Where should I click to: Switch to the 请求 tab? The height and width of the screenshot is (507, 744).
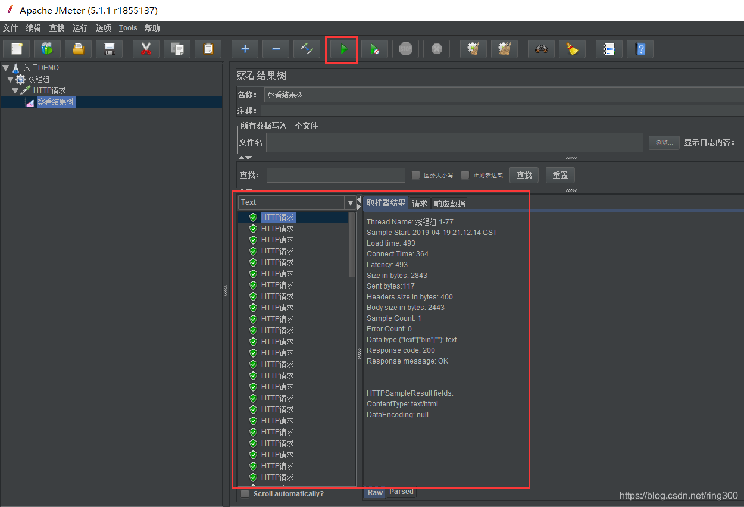pos(420,204)
